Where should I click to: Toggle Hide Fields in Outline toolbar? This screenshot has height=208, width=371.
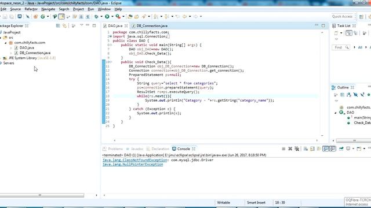pyautogui.click(x=355, y=95)
